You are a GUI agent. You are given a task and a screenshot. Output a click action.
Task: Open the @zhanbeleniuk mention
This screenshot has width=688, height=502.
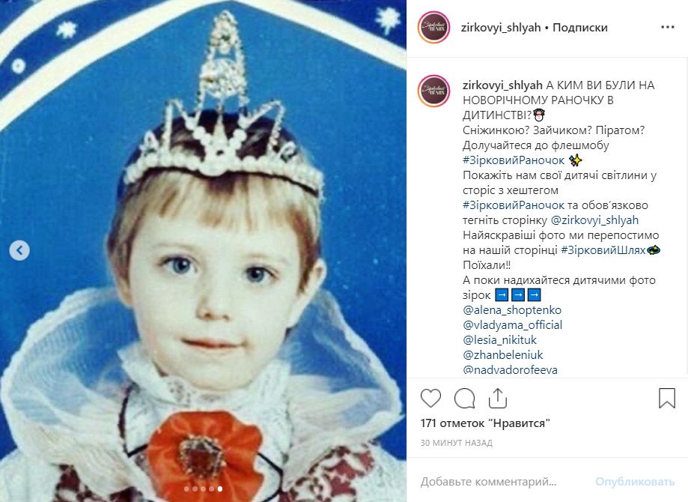tap(502, 354)
